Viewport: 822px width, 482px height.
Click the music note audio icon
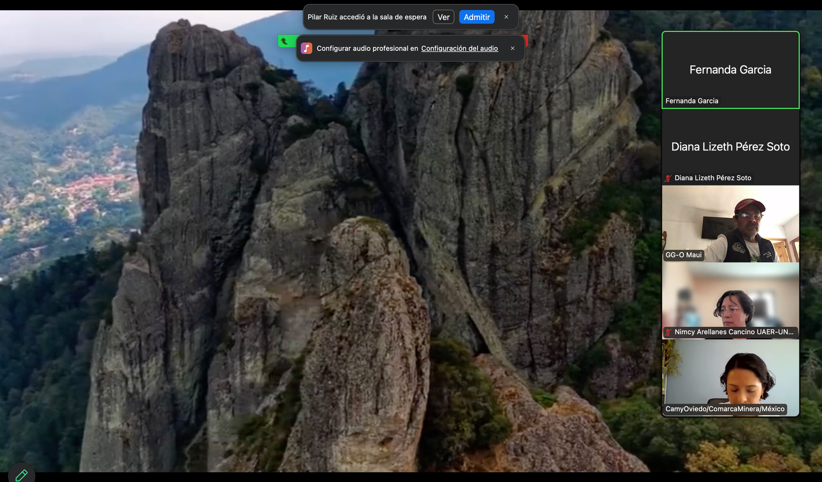[x=307, y=48]
